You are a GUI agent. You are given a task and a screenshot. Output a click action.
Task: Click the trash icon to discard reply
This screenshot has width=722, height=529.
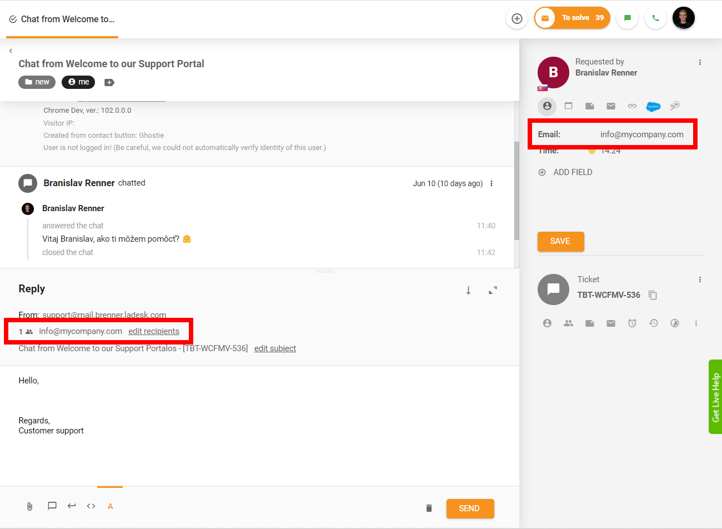pos(429,508)
